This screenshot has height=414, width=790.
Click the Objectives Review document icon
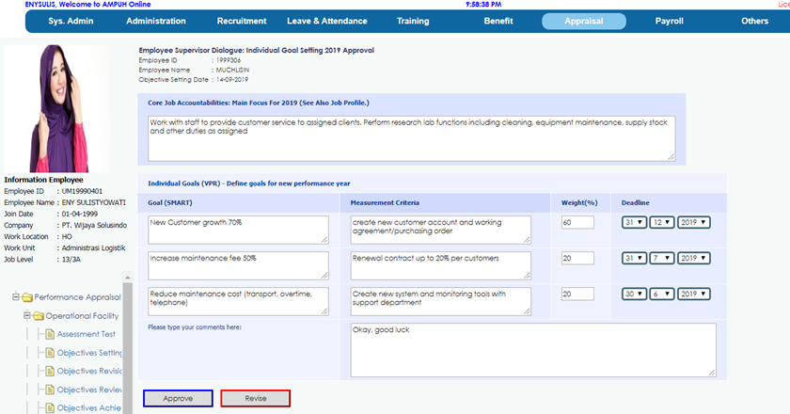50,390
